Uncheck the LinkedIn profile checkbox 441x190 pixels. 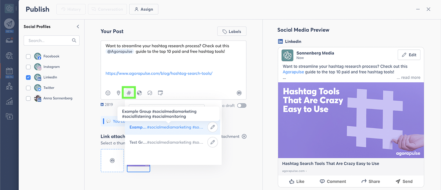click(x=28, y=77)
